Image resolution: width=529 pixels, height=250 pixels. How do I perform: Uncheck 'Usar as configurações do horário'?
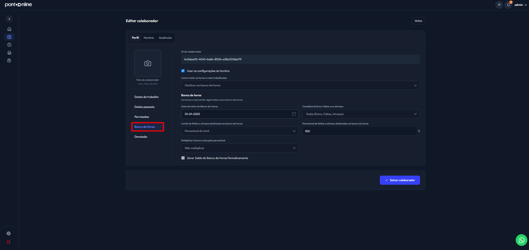coord(183,71)
